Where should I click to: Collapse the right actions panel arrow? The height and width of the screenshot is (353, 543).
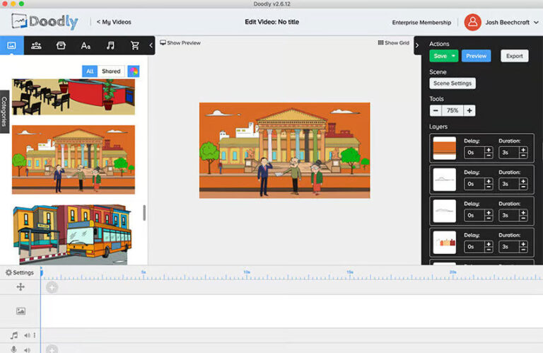pyautogui.click(x=417, y=45)
